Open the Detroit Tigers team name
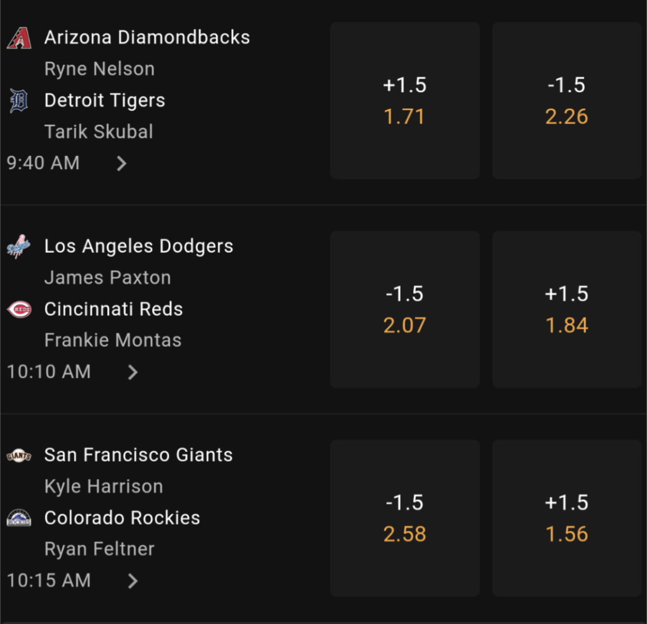This screenshot has width=647, height=624. (105, 100)
